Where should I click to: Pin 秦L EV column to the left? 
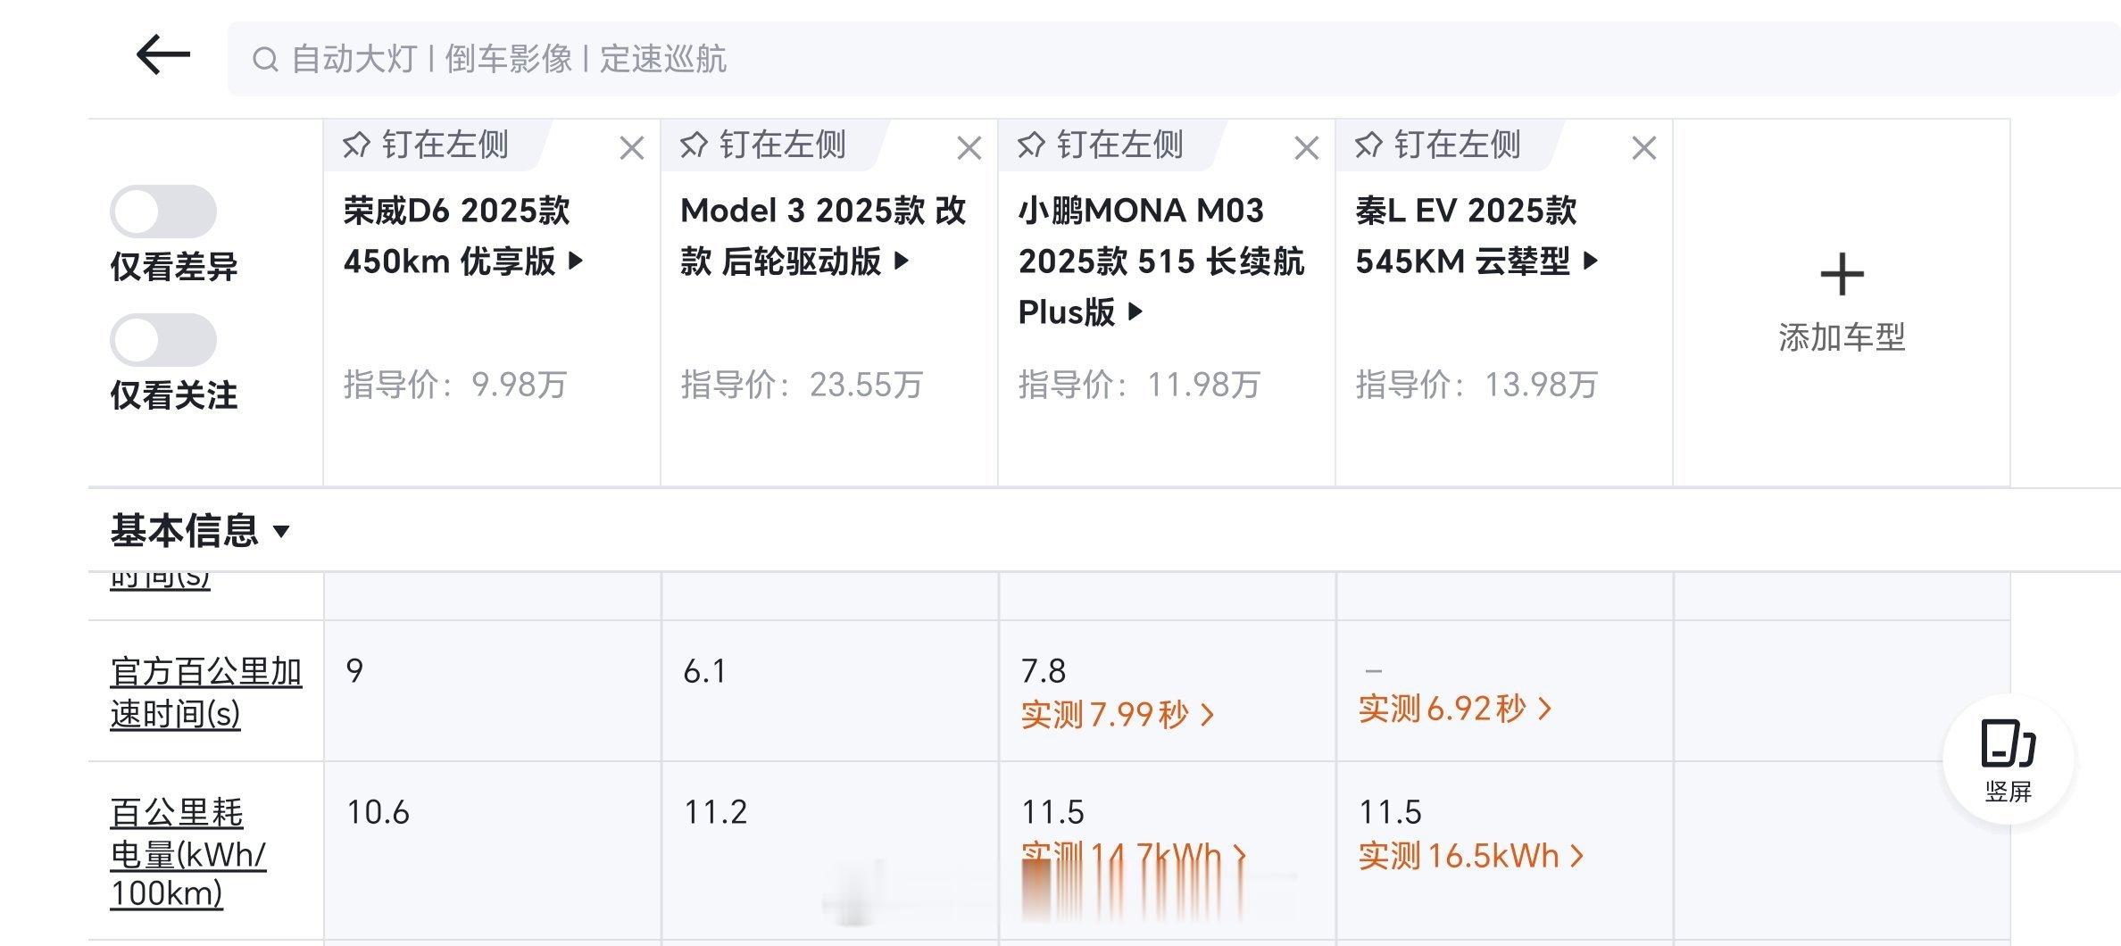[x=1438, y=145]
